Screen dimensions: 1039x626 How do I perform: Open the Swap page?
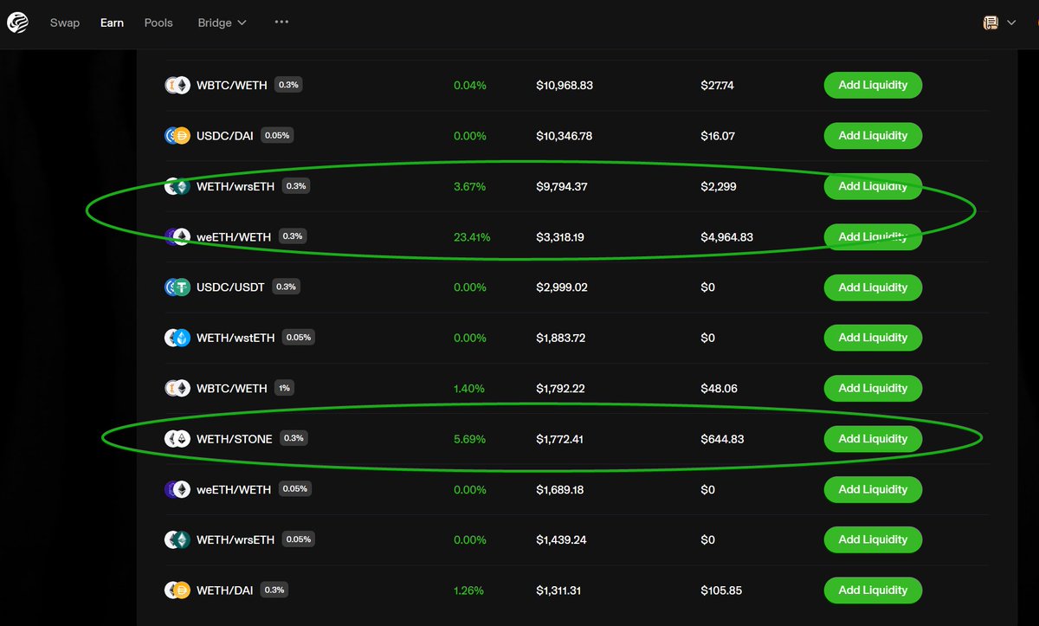(x=65, y=23)
